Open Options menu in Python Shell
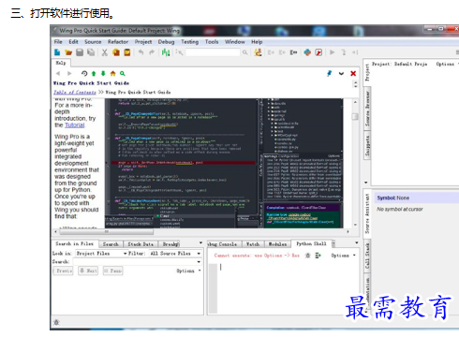This screenshot has height=337, width=459. click(x=343, y=256)
